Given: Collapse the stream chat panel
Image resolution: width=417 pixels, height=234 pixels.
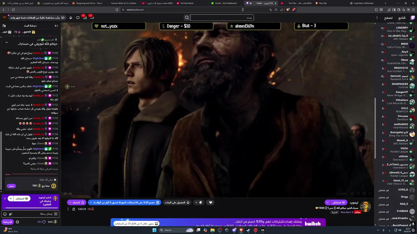Looking at the screenshot, I should 56,26.
